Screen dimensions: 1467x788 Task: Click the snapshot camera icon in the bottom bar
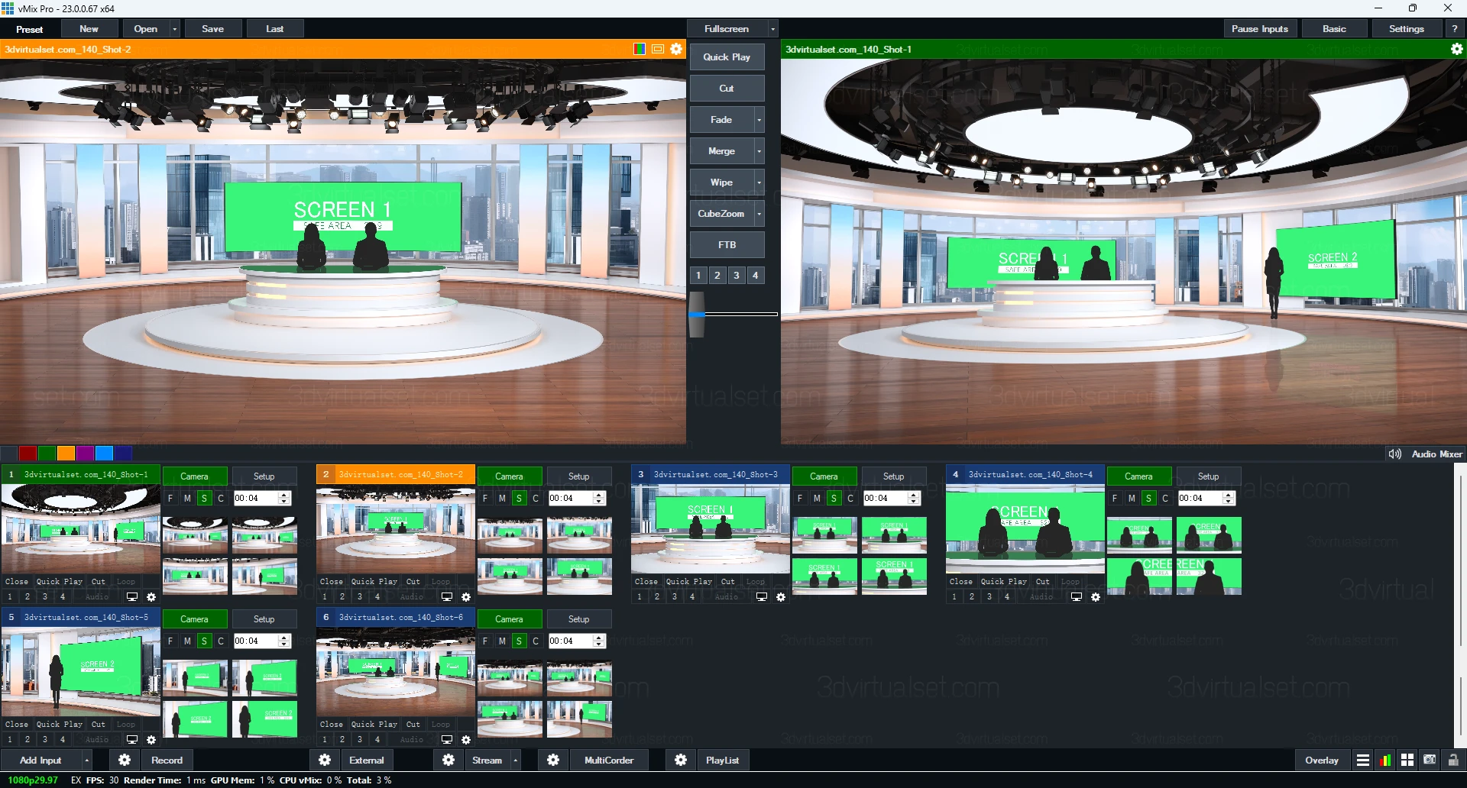[1430, 761]
